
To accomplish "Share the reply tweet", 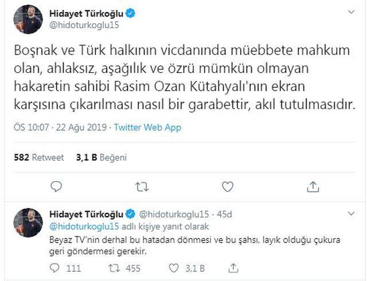I will 233,268.
